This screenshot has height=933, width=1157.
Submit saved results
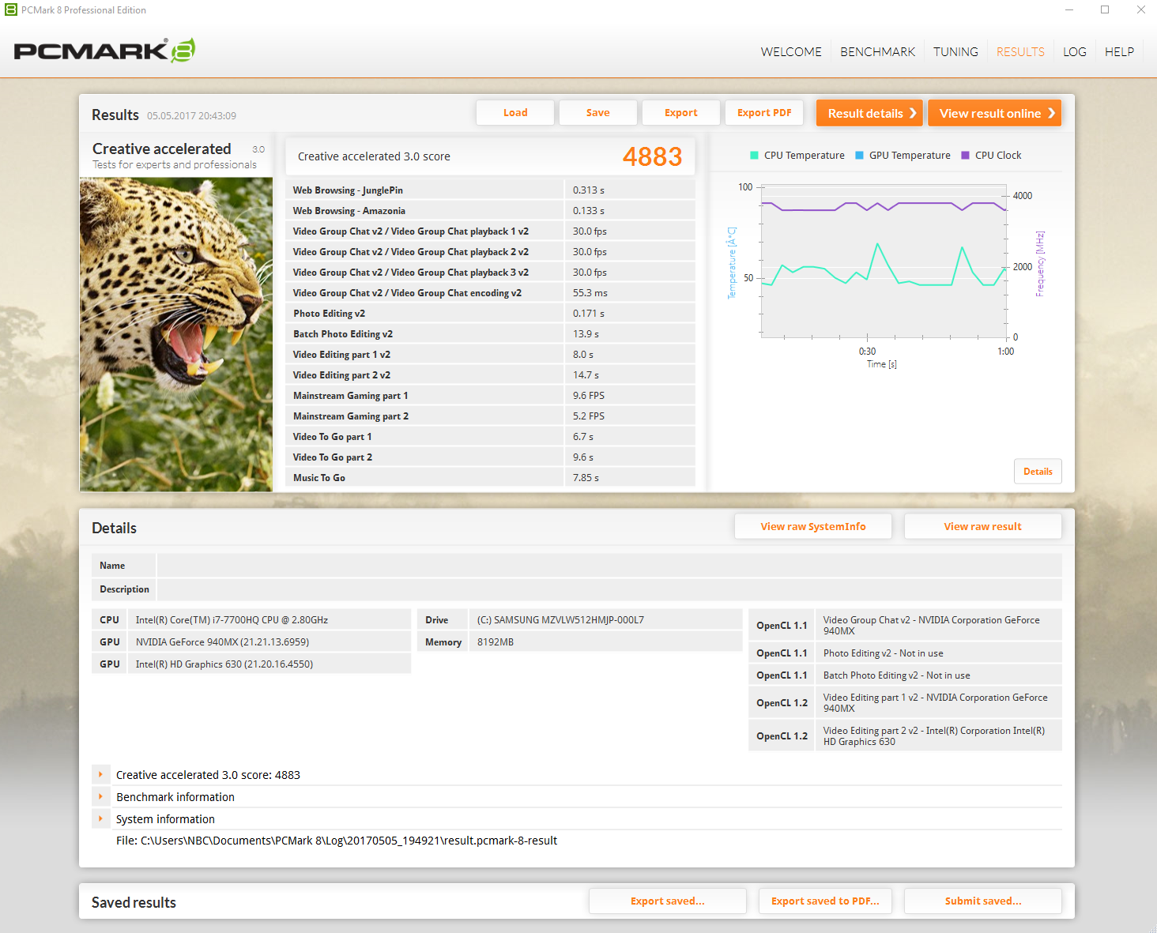tap(983, 901)
